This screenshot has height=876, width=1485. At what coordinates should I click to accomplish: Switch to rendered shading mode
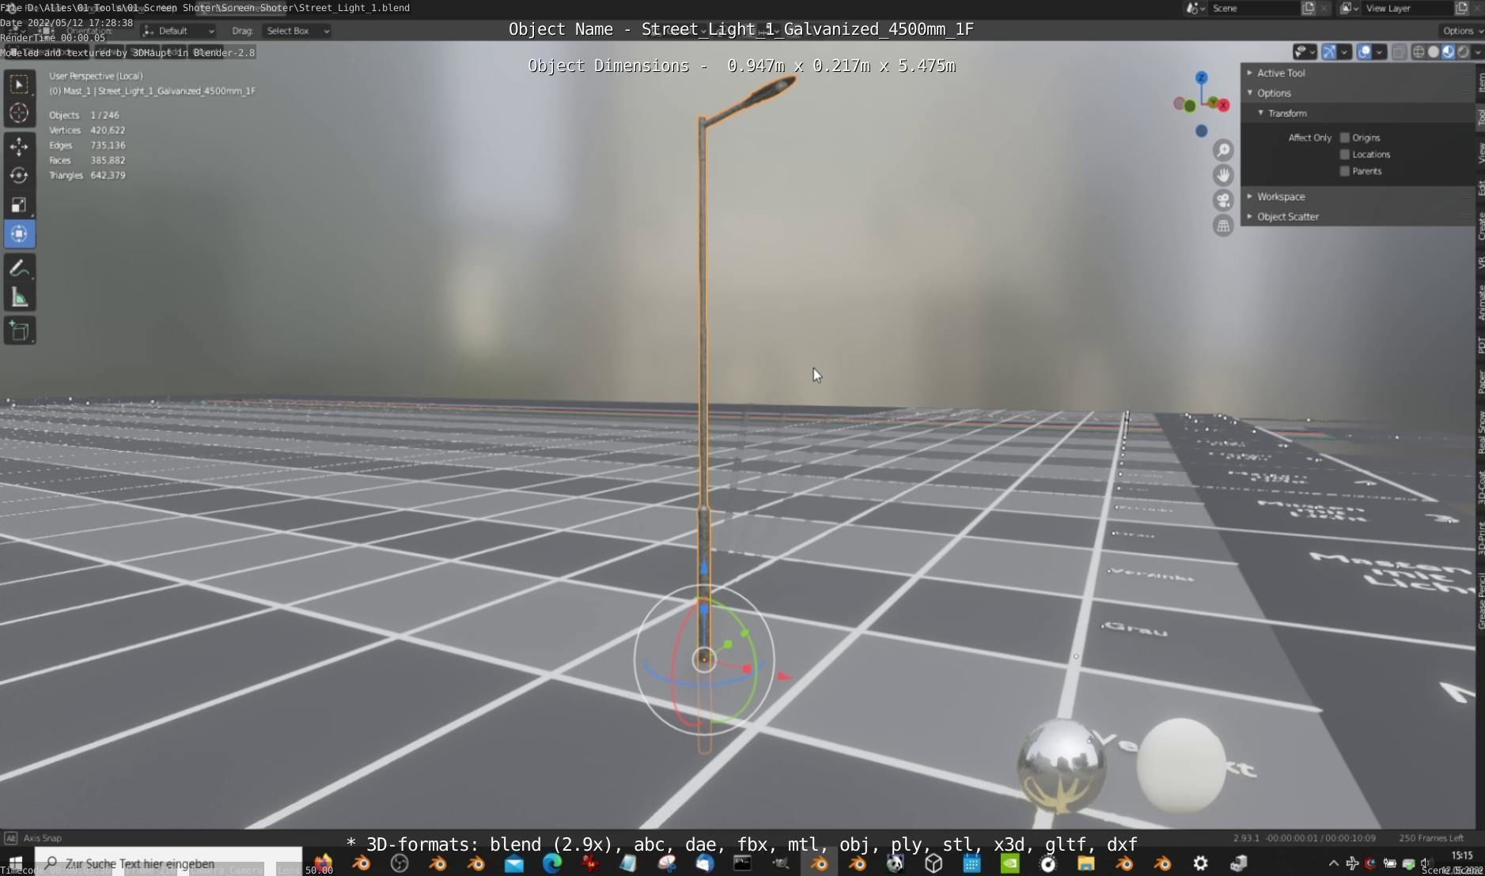click(1464, 52)
